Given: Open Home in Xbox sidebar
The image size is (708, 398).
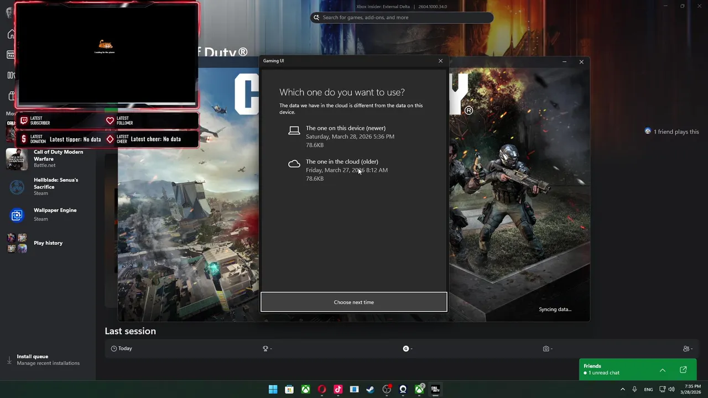Looking at the screenshot, I should pos(11,34).
